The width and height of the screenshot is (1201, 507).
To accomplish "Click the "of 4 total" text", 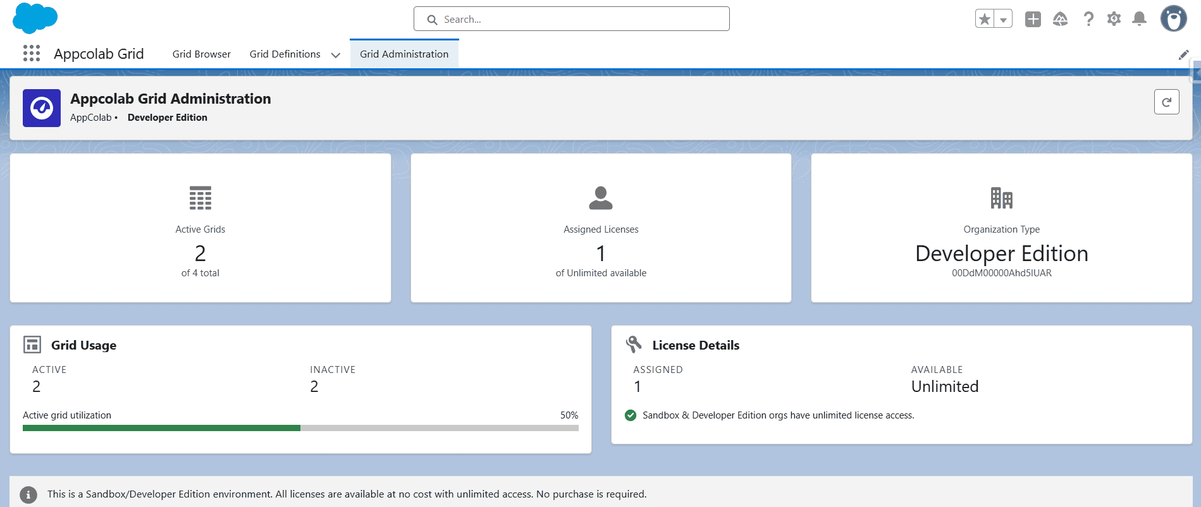I will (200, 273).
